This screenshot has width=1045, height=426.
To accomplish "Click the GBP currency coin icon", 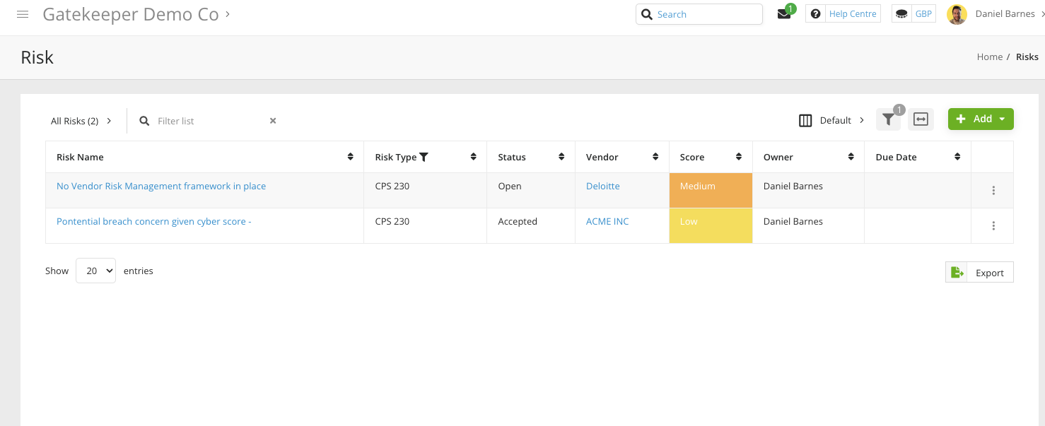I will click(901, 13).
